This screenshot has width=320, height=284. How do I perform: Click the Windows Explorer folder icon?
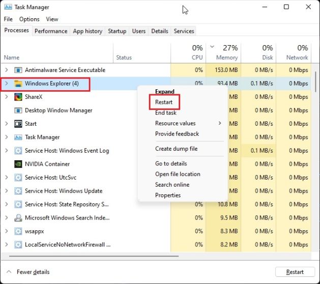pos(18,84)
